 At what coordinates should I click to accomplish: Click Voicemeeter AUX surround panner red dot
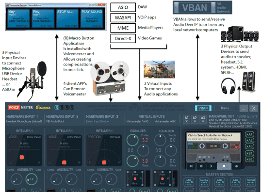point(162,178)
